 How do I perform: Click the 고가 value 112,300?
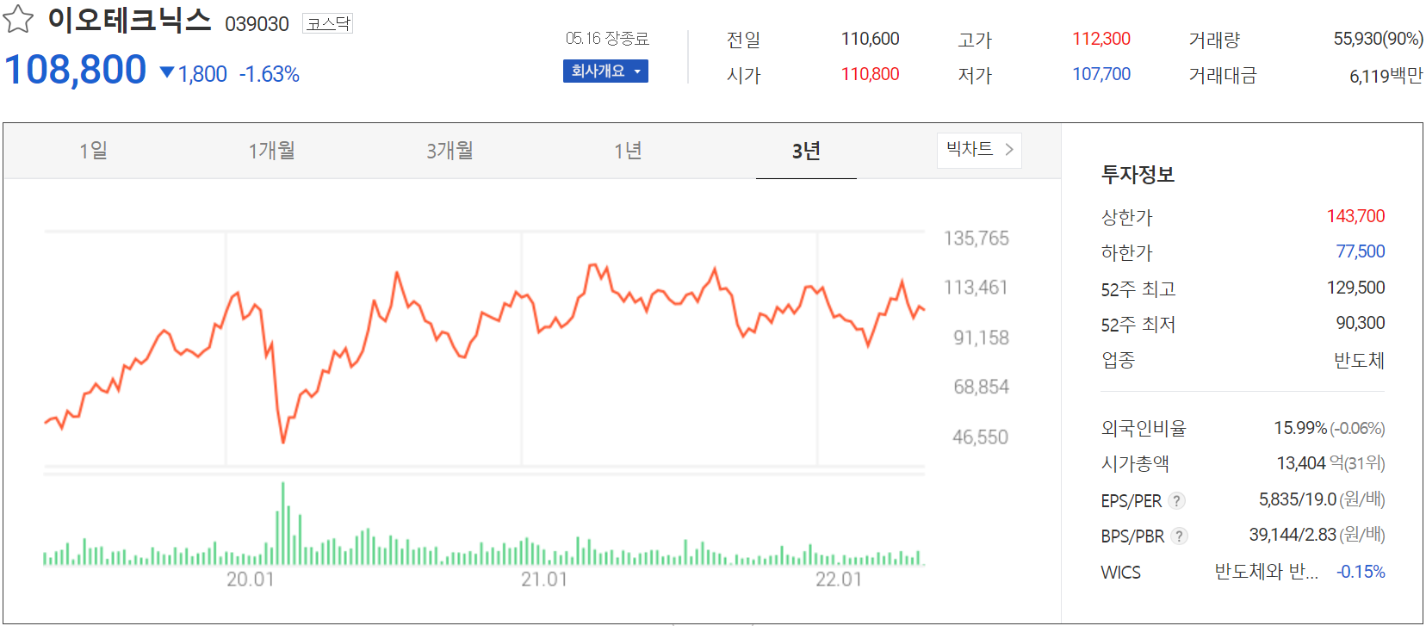point(1101,39)
